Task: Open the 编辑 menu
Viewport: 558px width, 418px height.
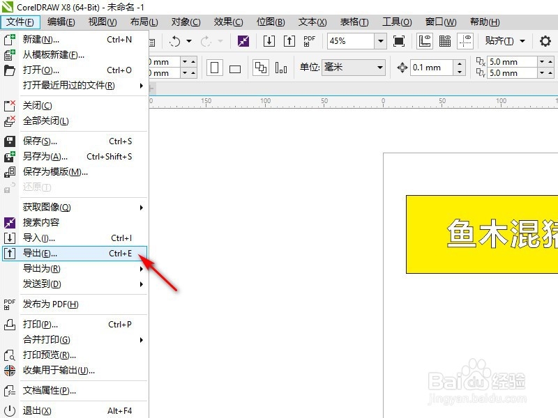Action: 61,22
